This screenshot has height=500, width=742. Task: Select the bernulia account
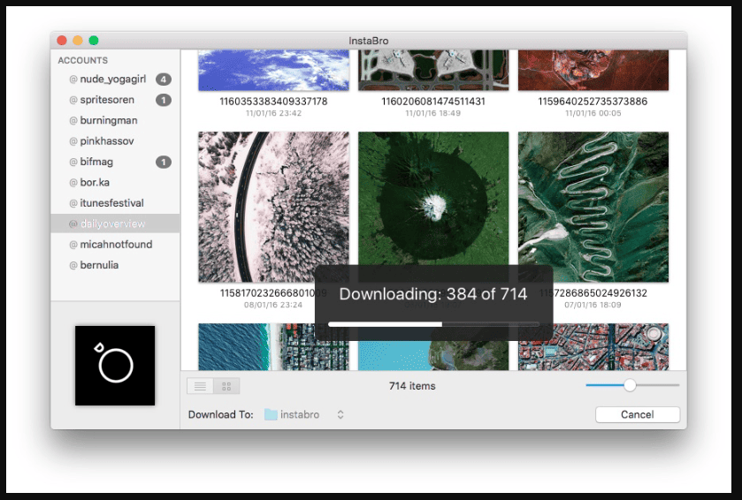pyautogui.click(x=115, y=265)
